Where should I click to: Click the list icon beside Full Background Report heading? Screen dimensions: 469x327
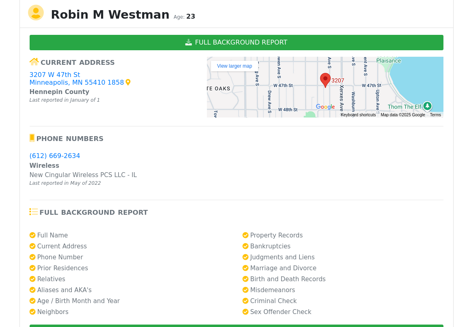(34, 212)
